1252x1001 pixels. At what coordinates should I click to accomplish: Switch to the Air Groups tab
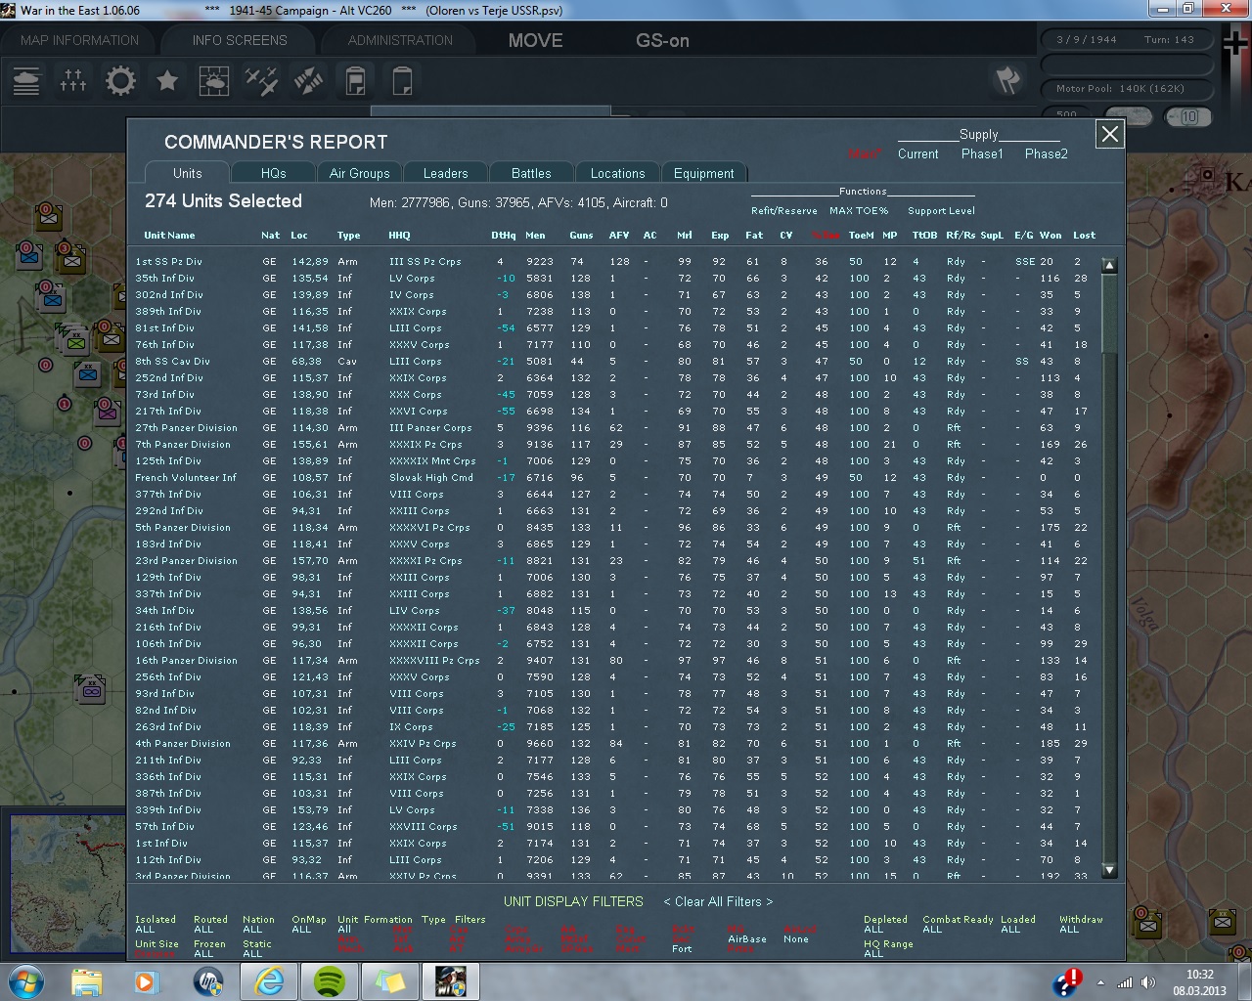(359, 173)
